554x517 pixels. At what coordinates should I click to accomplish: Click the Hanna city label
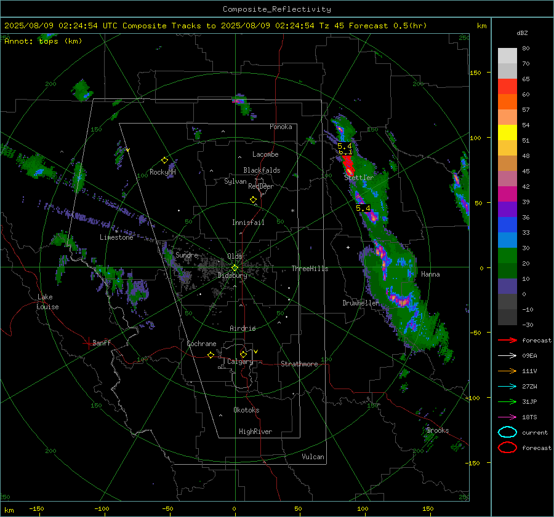(430, 274)
